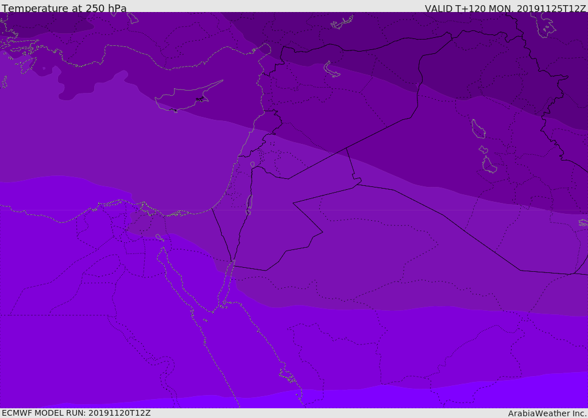Click the Sea of Galilee outline

click(252, 165)
